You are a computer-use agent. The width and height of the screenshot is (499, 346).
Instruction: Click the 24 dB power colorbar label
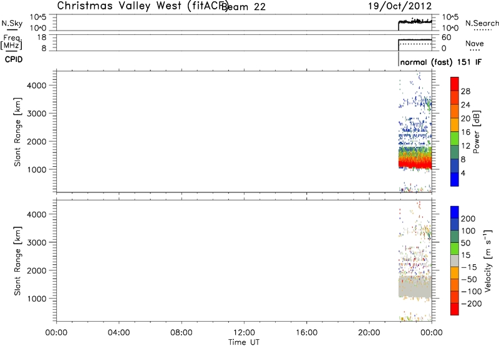coord(465,105)
